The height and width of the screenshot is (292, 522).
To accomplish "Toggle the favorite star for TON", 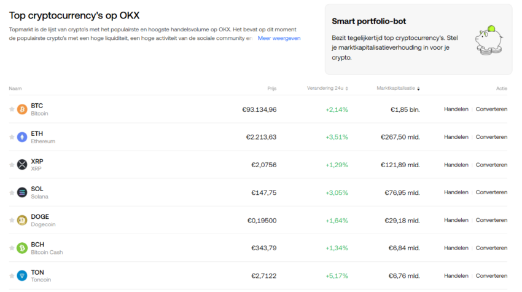I will pyautogui.click(x=12, y=275).
